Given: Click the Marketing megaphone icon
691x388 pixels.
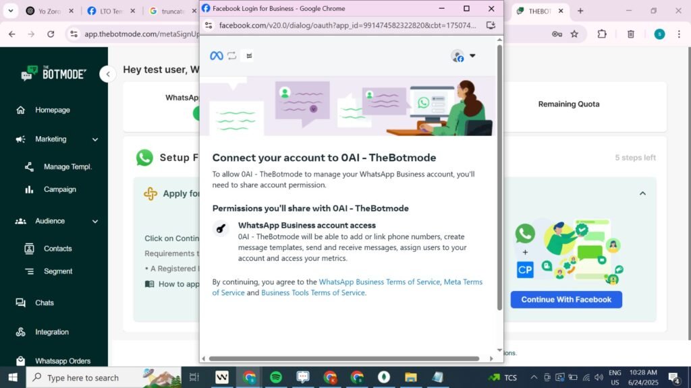Looking at the screenshot, I should pos(21,139).
